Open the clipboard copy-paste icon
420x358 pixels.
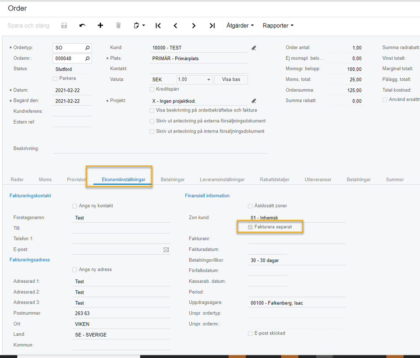tap(136, 26)
